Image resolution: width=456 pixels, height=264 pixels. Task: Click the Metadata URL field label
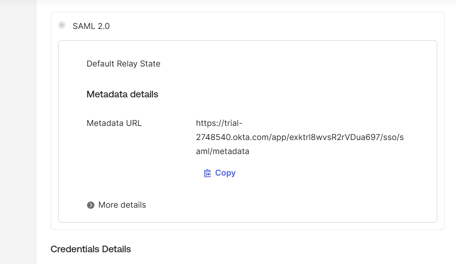[114, 123]
